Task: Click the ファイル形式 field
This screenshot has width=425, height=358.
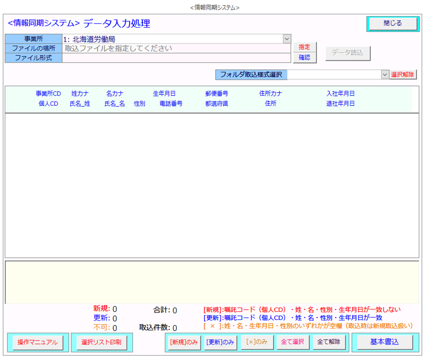Action: coord(176,58)
